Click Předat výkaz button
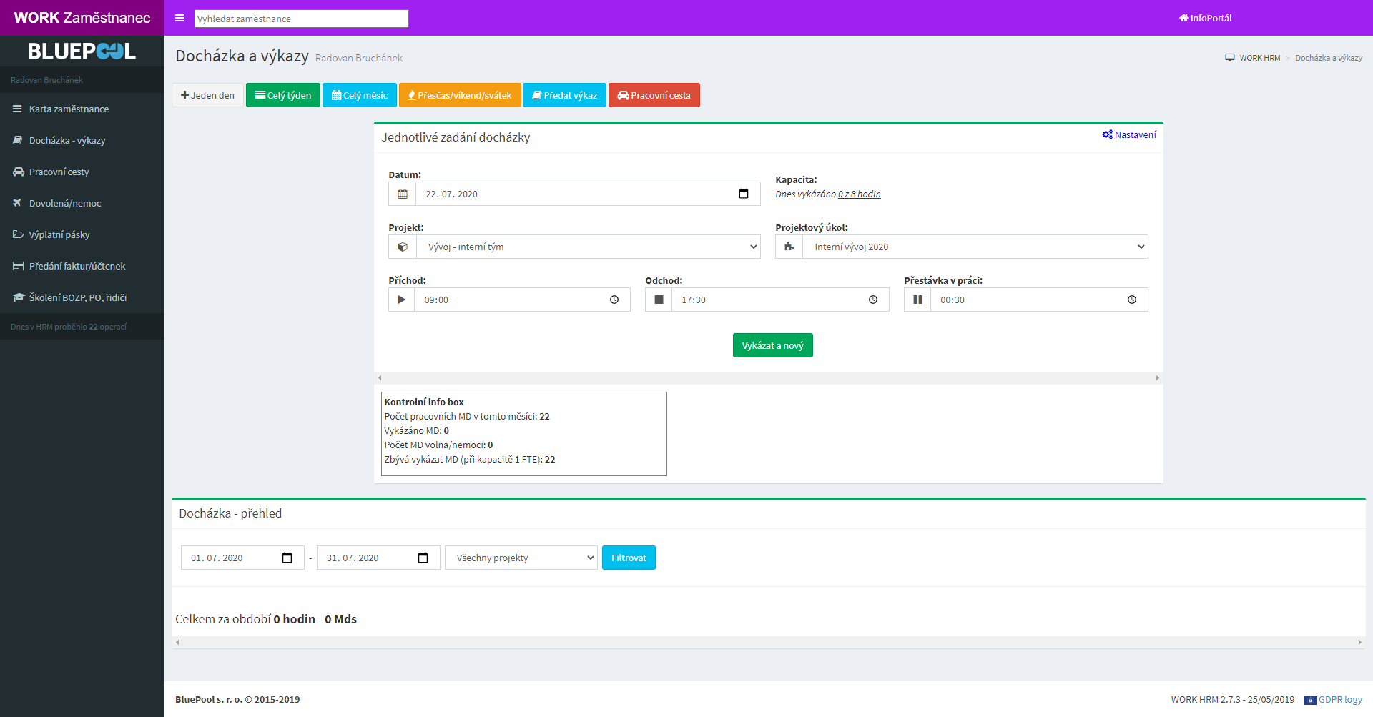1373x717 pixels. pyautogui.click(x=565, y=95)
